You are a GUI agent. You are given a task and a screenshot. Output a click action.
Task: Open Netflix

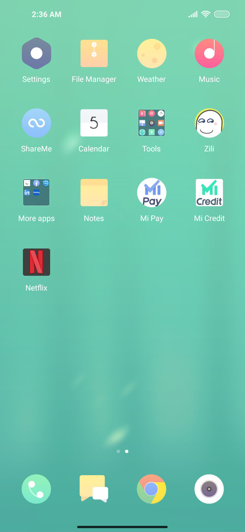point(37,262)
